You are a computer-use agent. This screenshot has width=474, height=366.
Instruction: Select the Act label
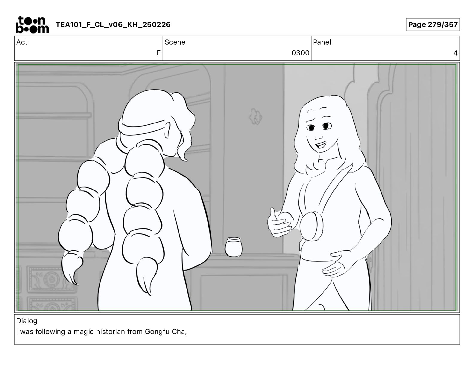[22, 42]
